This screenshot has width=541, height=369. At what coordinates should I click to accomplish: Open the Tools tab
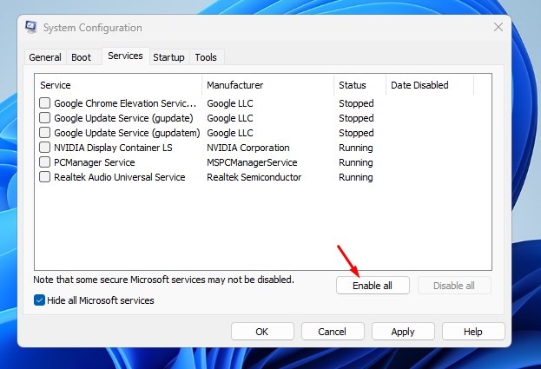pos(206,57)
